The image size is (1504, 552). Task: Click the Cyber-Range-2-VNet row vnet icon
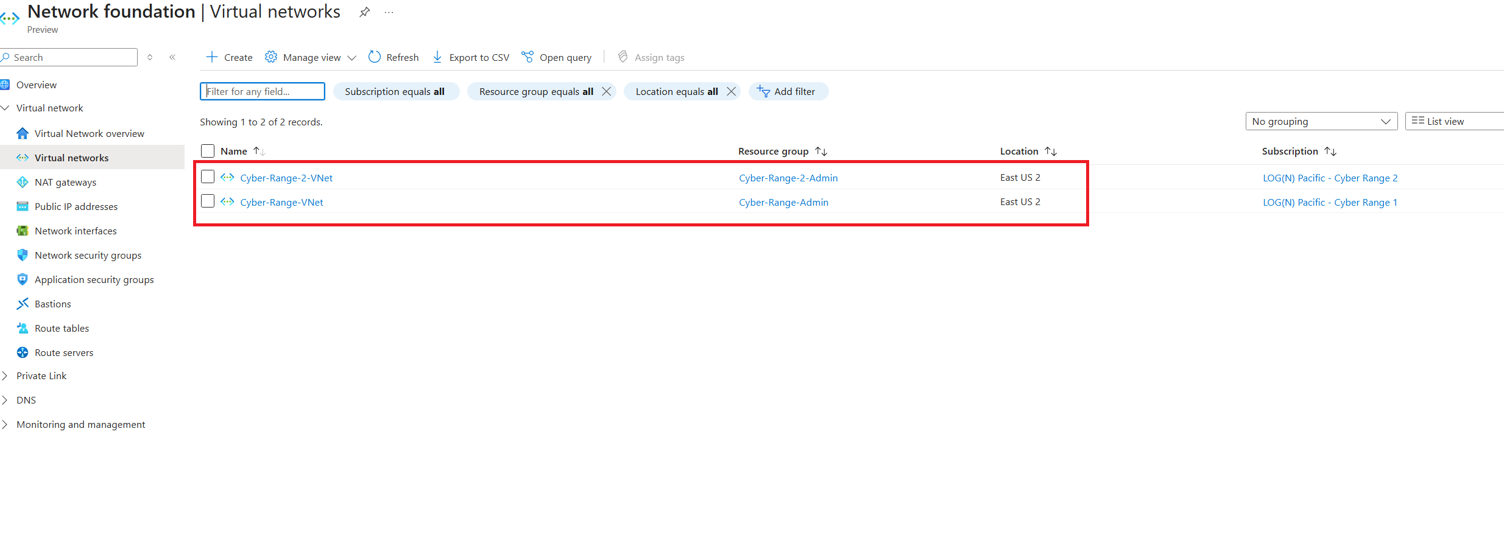coord(227,177)
